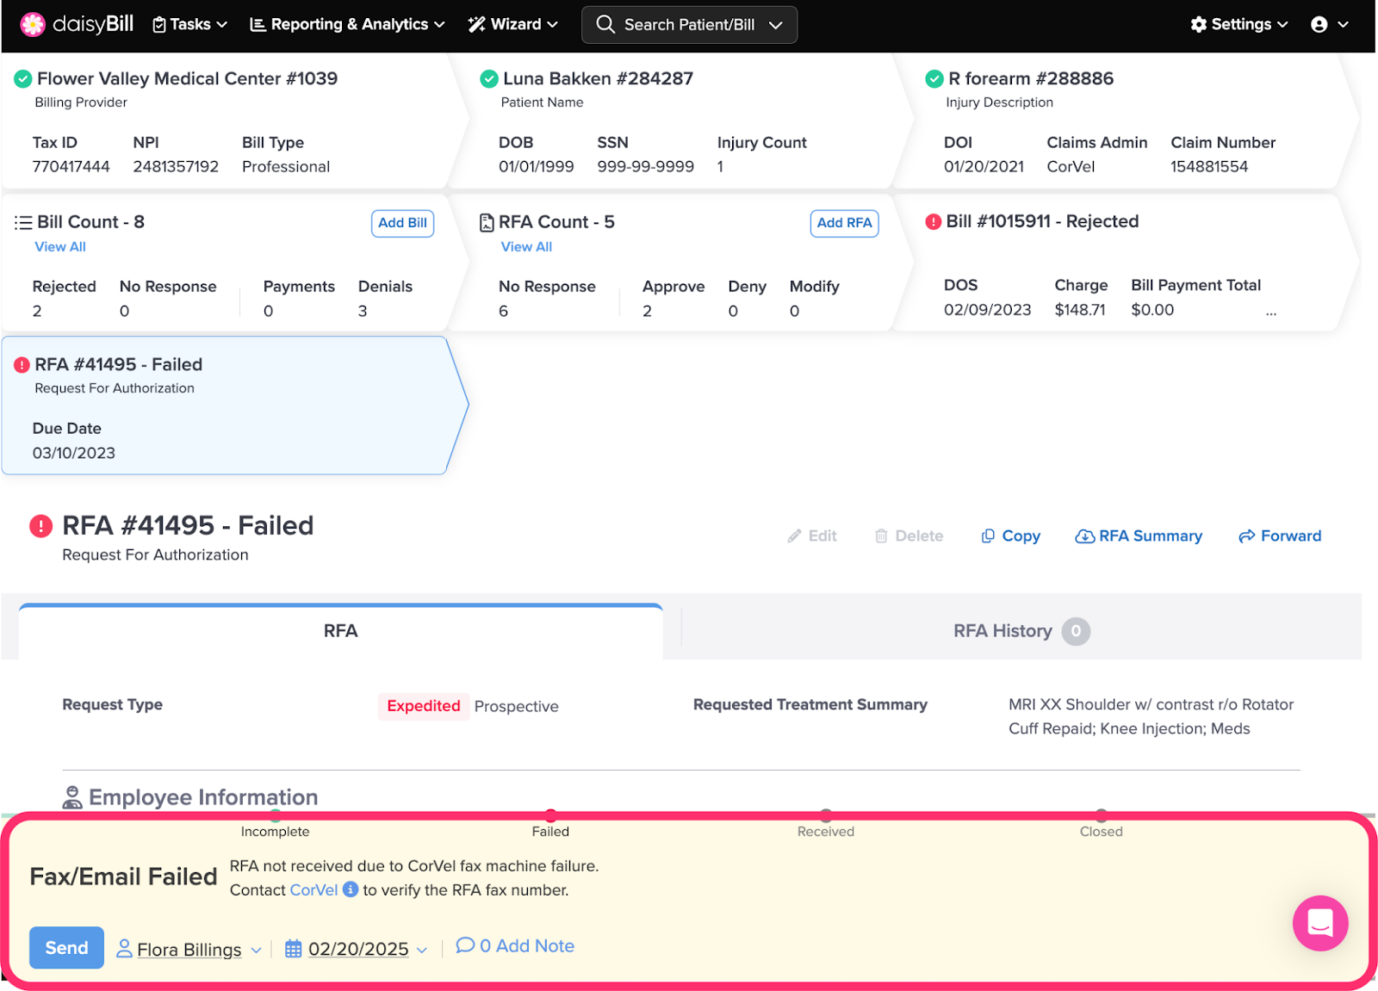
Task: Click the blue Send button
Action: tap(66, 947)
